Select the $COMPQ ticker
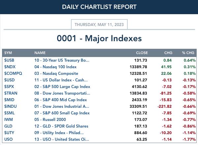The width and height of the screenshot is (198, 145). [x=13, y=73]
